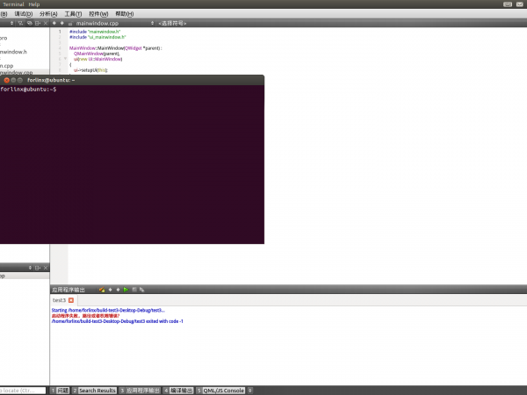Click the stop icon in application output toolbar
This screenshot has width=527, height=395.
pos(134,289)
